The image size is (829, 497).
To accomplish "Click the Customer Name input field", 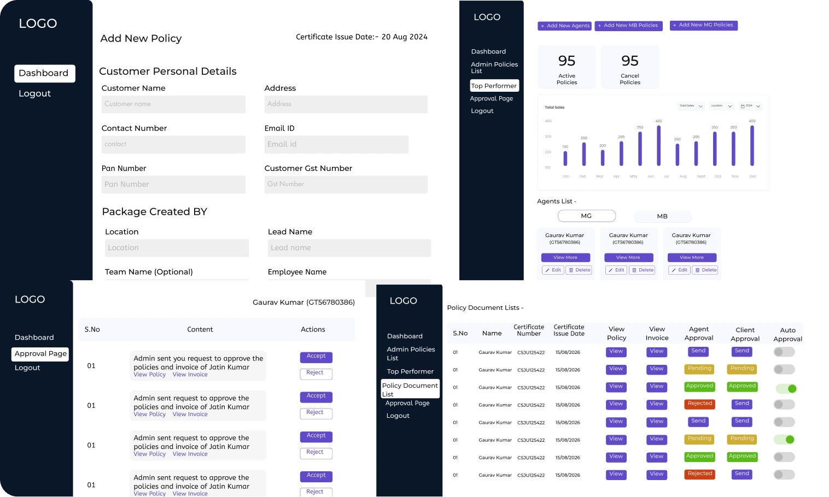I will (173, 104).
